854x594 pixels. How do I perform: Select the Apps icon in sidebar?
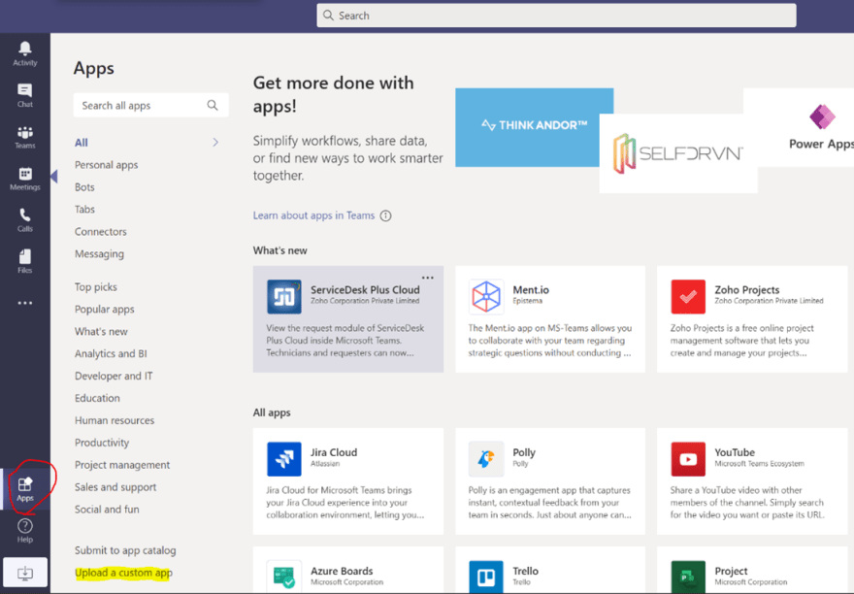tap(25, 489)
